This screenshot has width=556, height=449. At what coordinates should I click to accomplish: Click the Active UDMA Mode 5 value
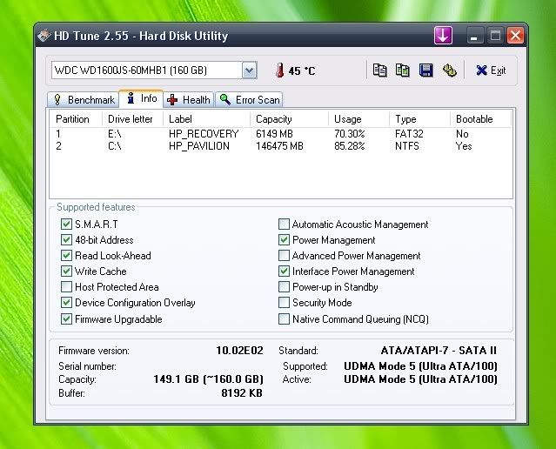[420, 379]
